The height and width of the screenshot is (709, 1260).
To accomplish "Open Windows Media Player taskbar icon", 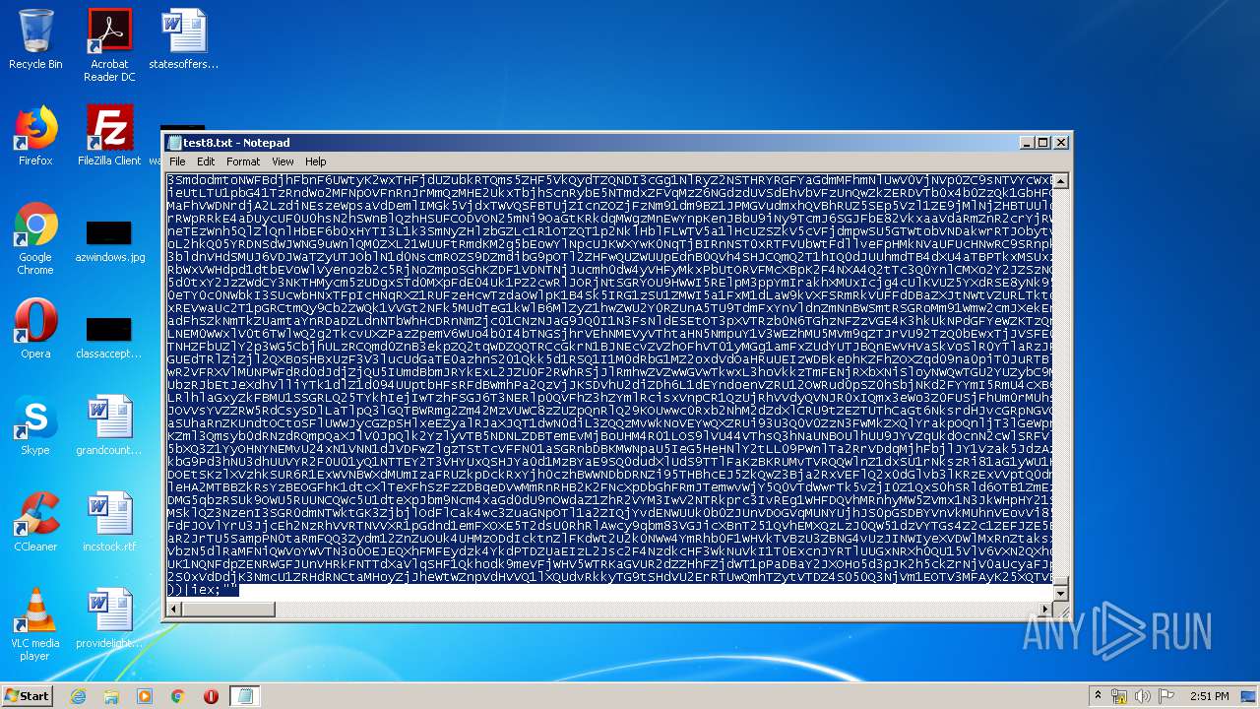I will (x=145, y=696).
